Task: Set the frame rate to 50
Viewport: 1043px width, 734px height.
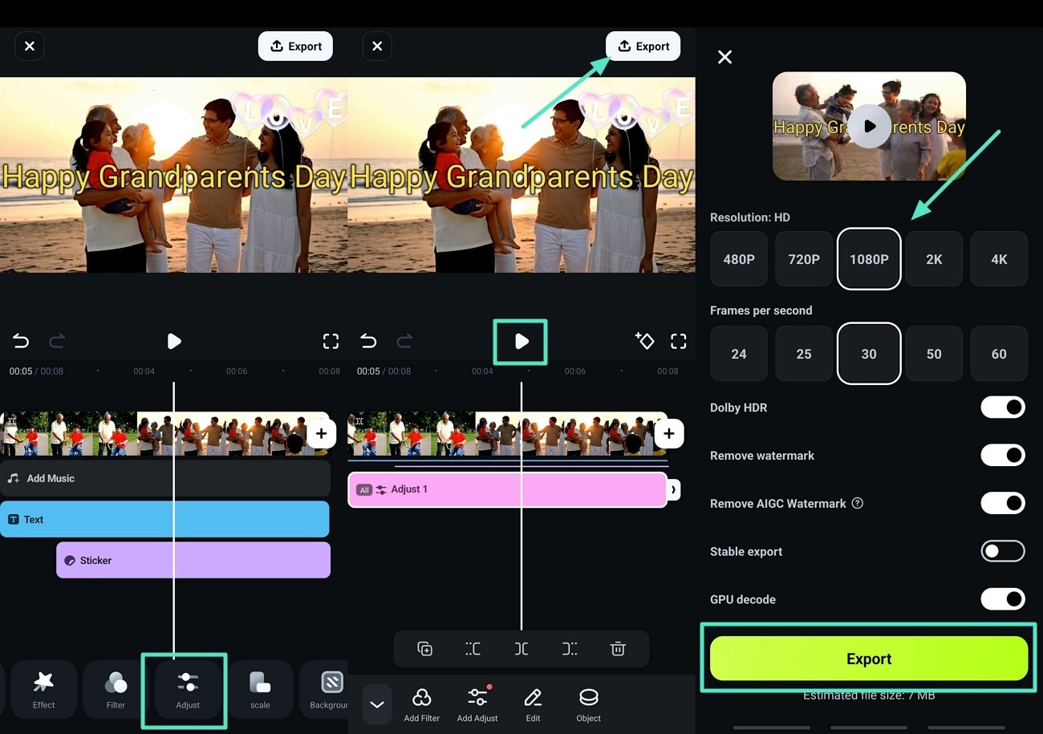Action: pyautogui.click(x=934, y=354)
